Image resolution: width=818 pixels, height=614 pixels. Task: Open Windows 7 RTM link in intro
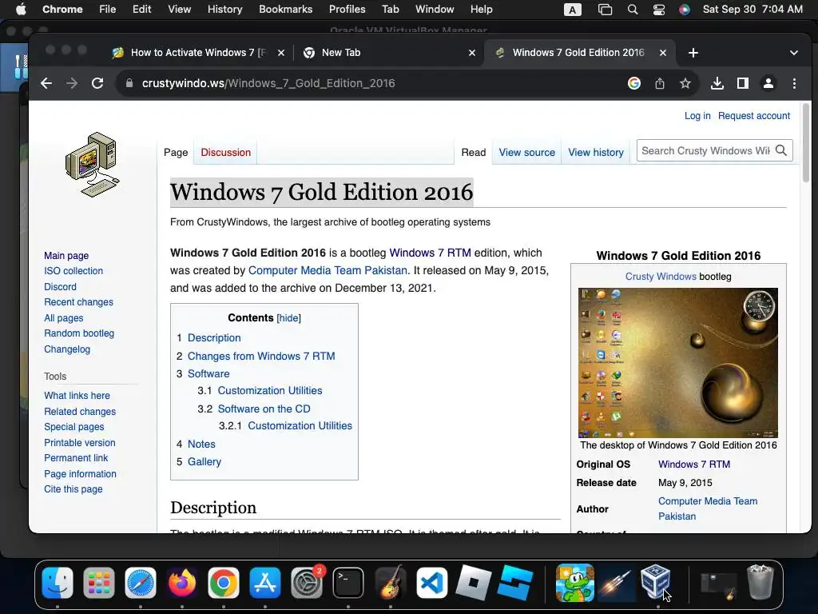click(x=430, y=253)
